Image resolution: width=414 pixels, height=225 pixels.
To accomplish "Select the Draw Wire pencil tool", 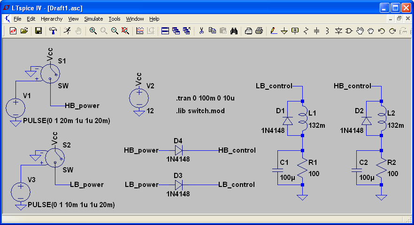I will pos(274,31).
